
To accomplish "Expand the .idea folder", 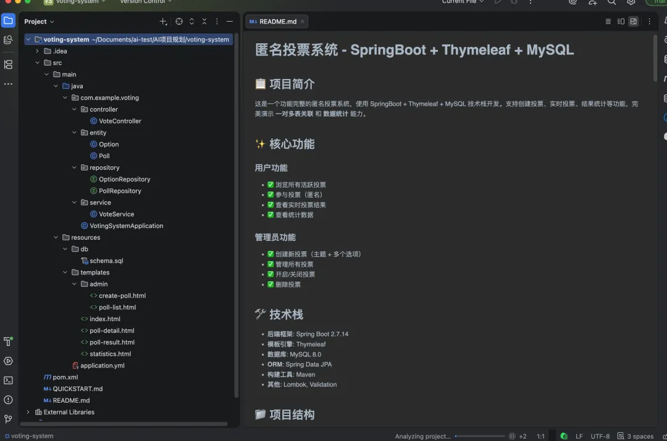I will 38,51.
